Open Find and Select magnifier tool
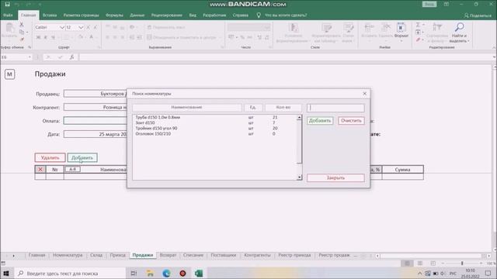Image resolution: width=497 pixels, height=279 pixels. tap(459, 27)
